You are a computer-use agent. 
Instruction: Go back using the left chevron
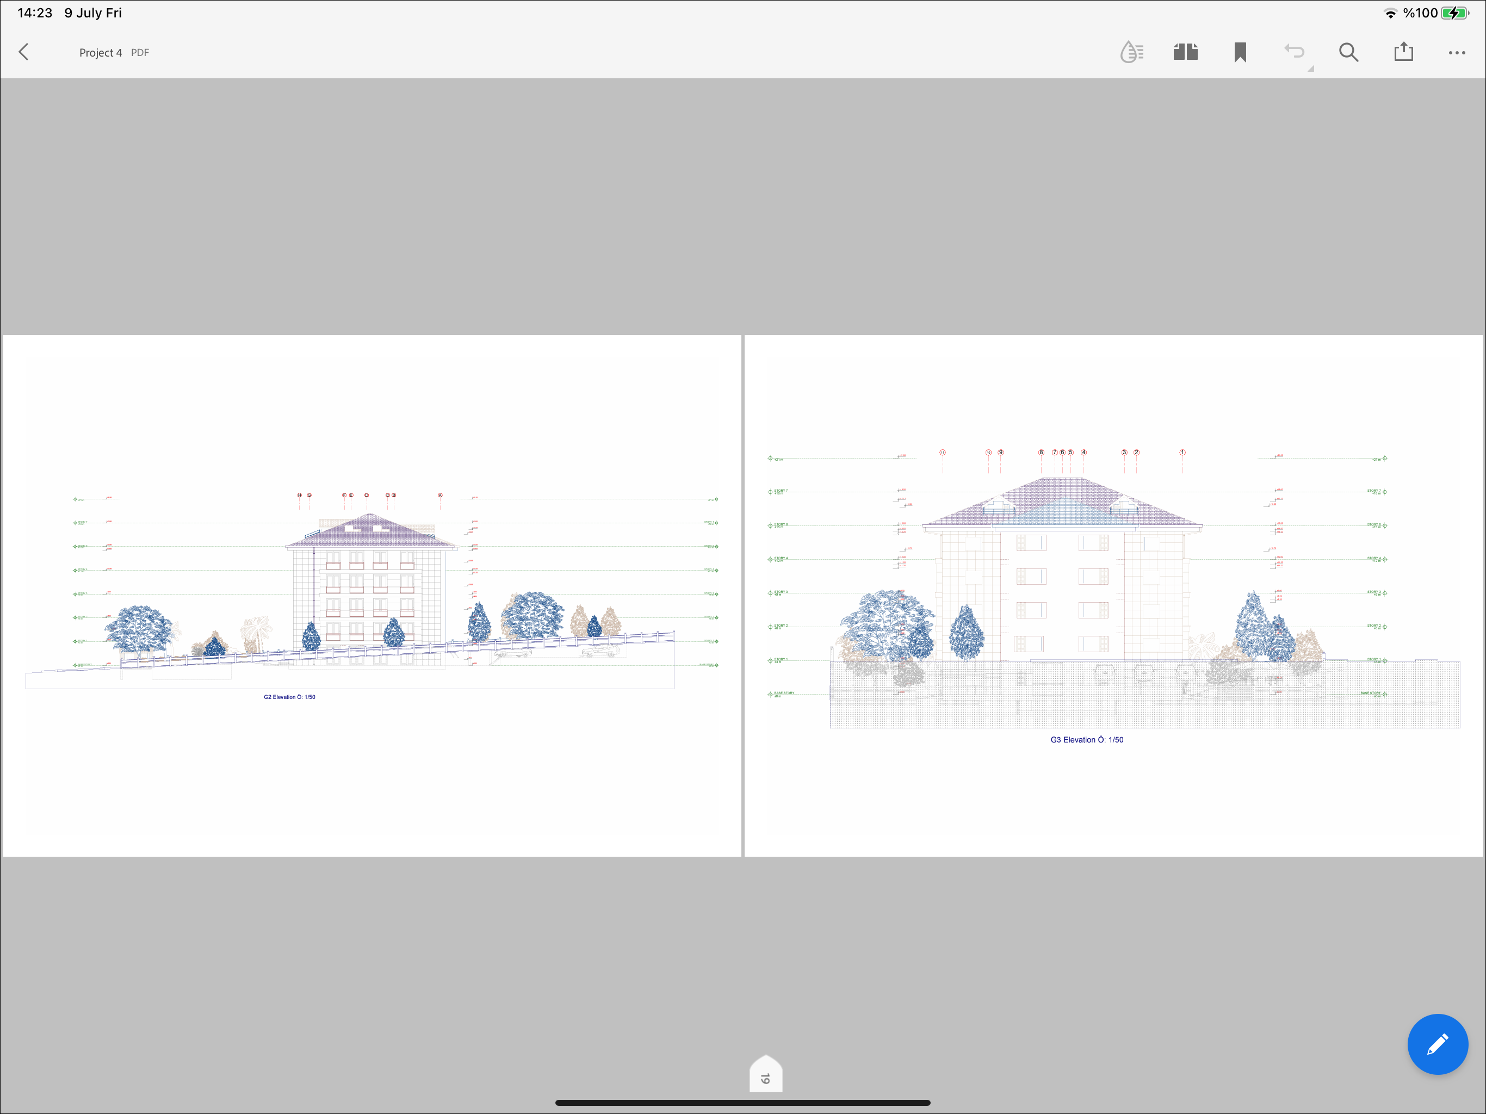(x=24, y=52)
